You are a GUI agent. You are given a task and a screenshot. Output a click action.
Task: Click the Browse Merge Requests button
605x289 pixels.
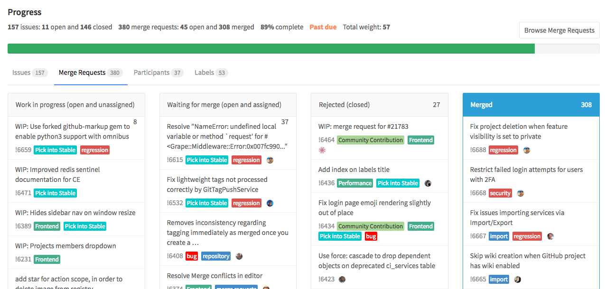click(x=559, y=30)
